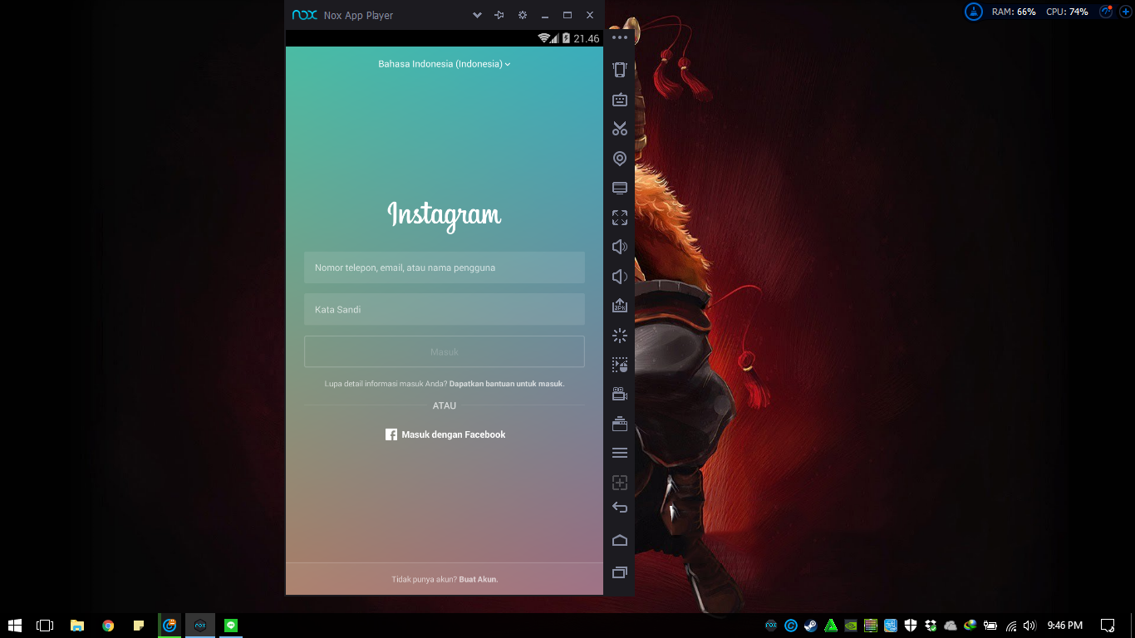
Task: Click the 'Buat Akun' sign-up link
Action: coord(479,580)
